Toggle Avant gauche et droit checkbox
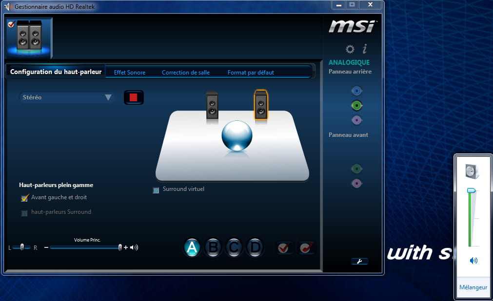This screenshot has height=301, width=493. tap(24, 198)
